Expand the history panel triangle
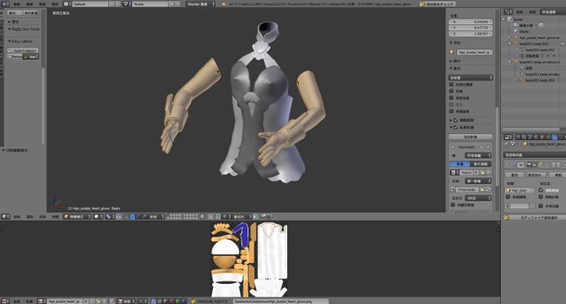The width and height of the screenshot is (566, 304). pos(9,22)
